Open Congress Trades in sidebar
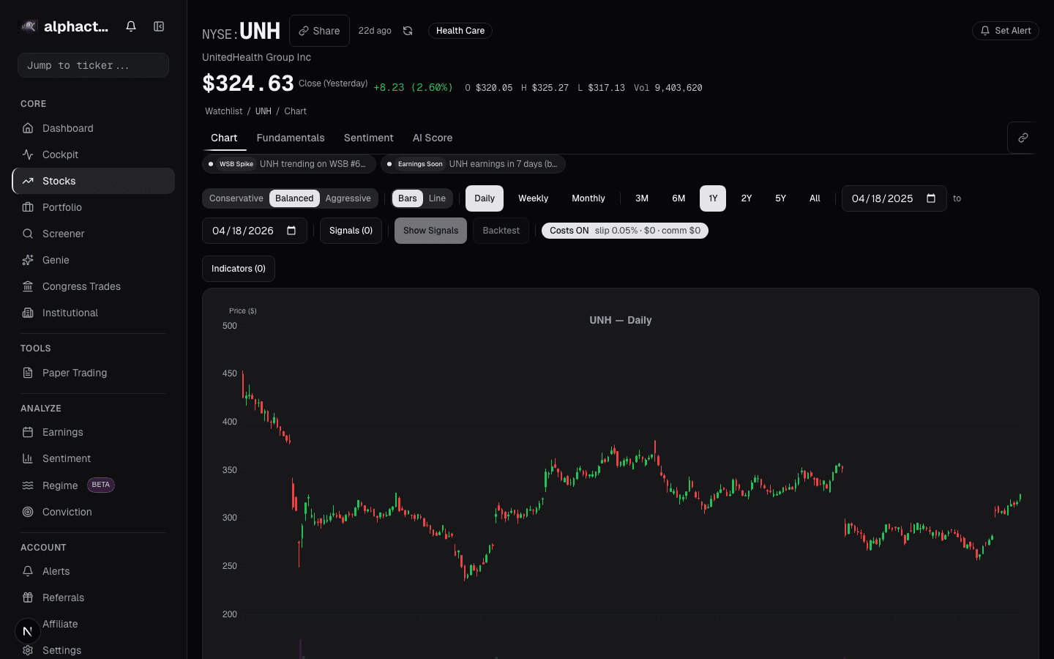The height and width of the screenshot is (659, 1054). pyautogui.click(x=81, y=286)
